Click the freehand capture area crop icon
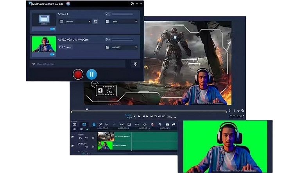 click(x=95, y=21)
